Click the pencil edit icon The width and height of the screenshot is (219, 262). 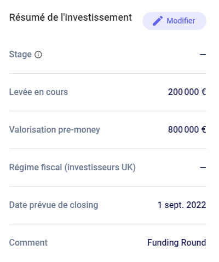158,21
